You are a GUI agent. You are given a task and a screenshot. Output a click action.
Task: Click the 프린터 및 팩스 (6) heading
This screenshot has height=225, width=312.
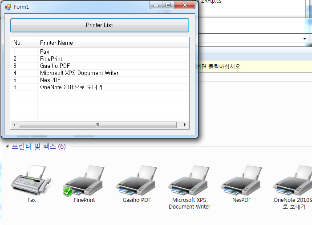pos(39,146)
